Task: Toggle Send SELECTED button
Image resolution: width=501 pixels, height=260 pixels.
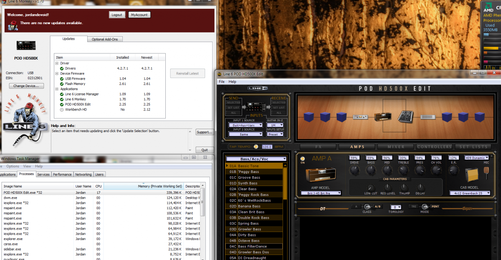Action: pos(233,102)
